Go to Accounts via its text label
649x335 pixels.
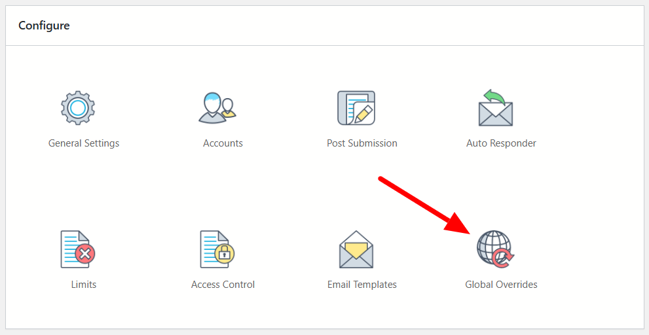point(223,143)
